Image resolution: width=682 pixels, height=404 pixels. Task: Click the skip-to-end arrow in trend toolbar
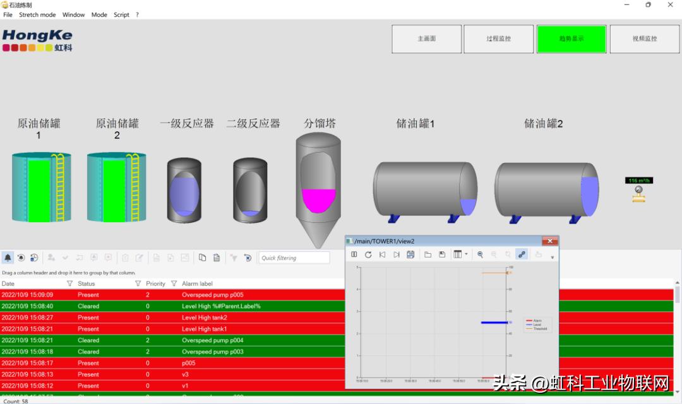point(397,254)
